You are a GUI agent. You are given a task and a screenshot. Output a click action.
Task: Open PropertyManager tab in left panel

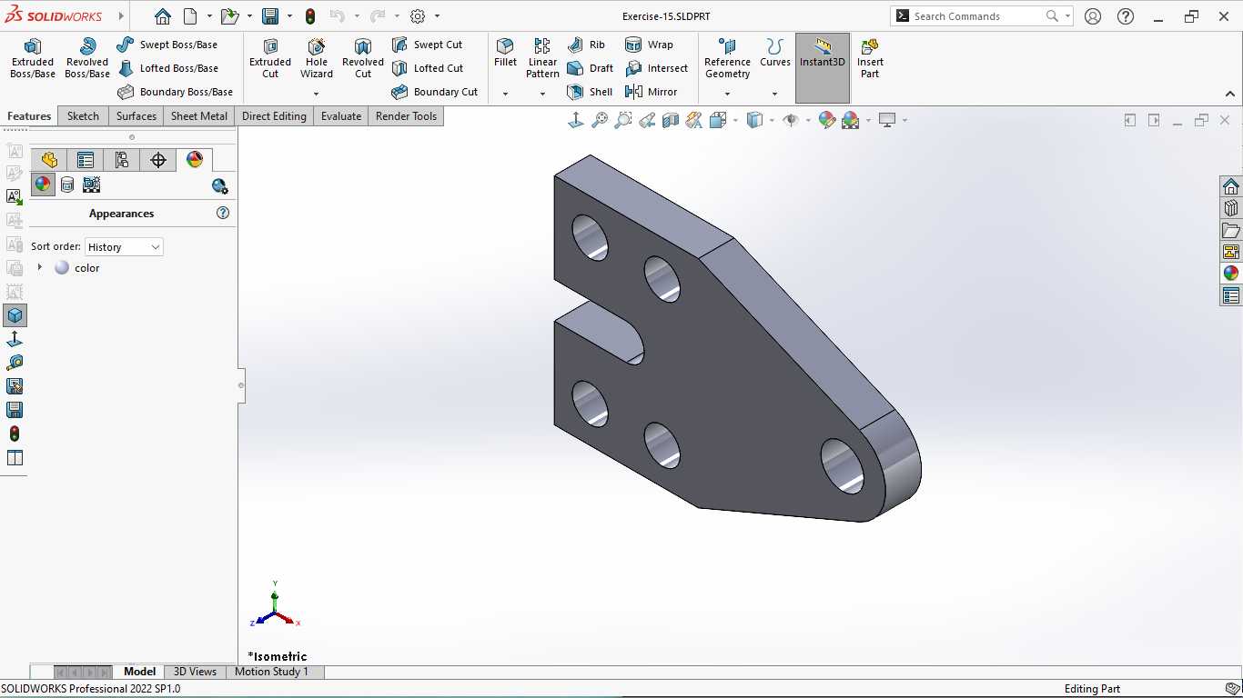(86, 160)
